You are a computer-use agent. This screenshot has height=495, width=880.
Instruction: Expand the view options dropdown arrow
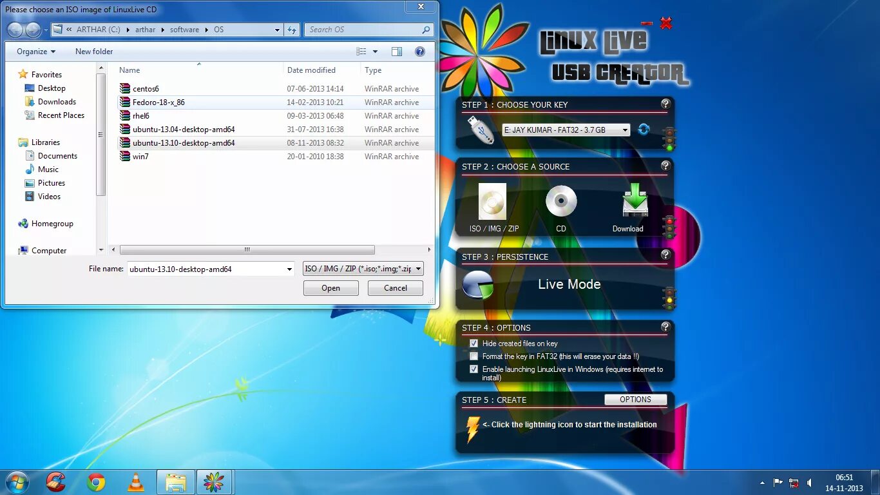tap(375, 52)
